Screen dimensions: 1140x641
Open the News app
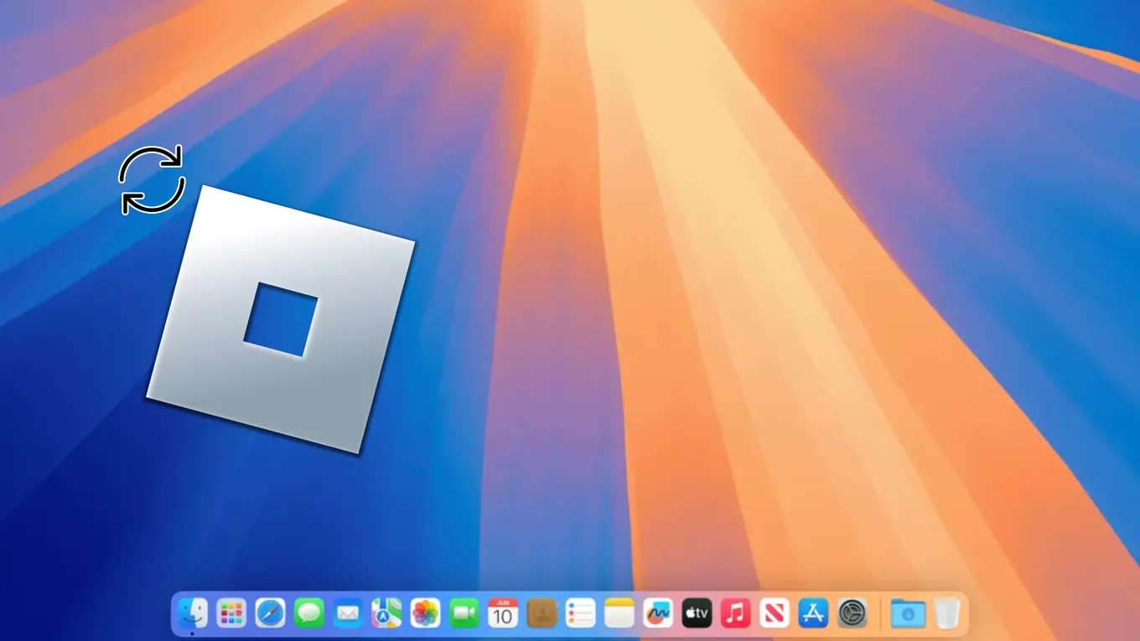(x=775, y=613)
